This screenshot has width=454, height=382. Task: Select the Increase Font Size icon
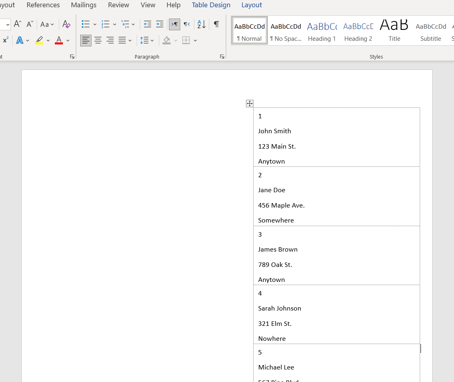click(x=17, y=24)
